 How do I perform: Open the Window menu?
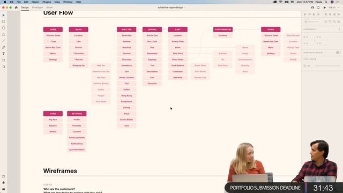(68, 2)
